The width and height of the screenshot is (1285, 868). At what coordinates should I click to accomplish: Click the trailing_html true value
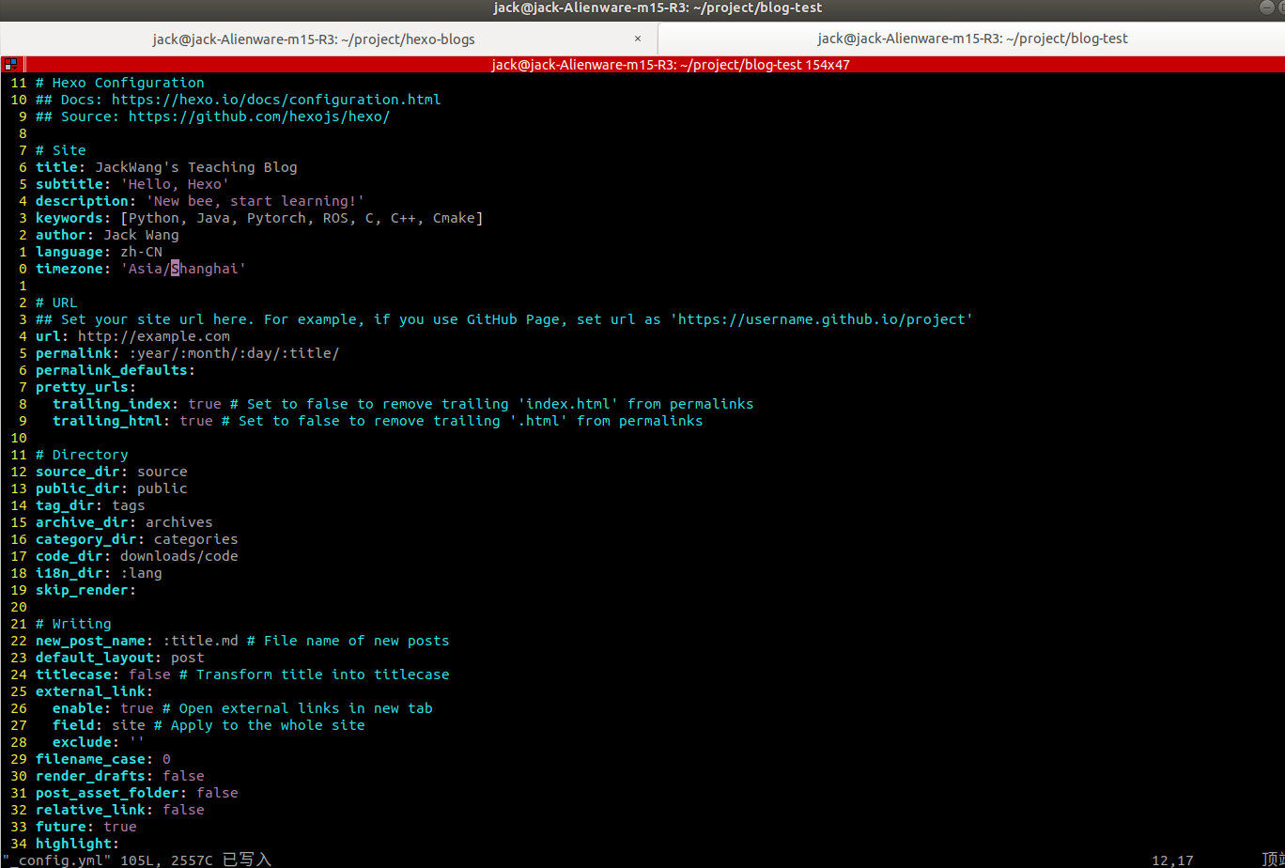(196, 421)
